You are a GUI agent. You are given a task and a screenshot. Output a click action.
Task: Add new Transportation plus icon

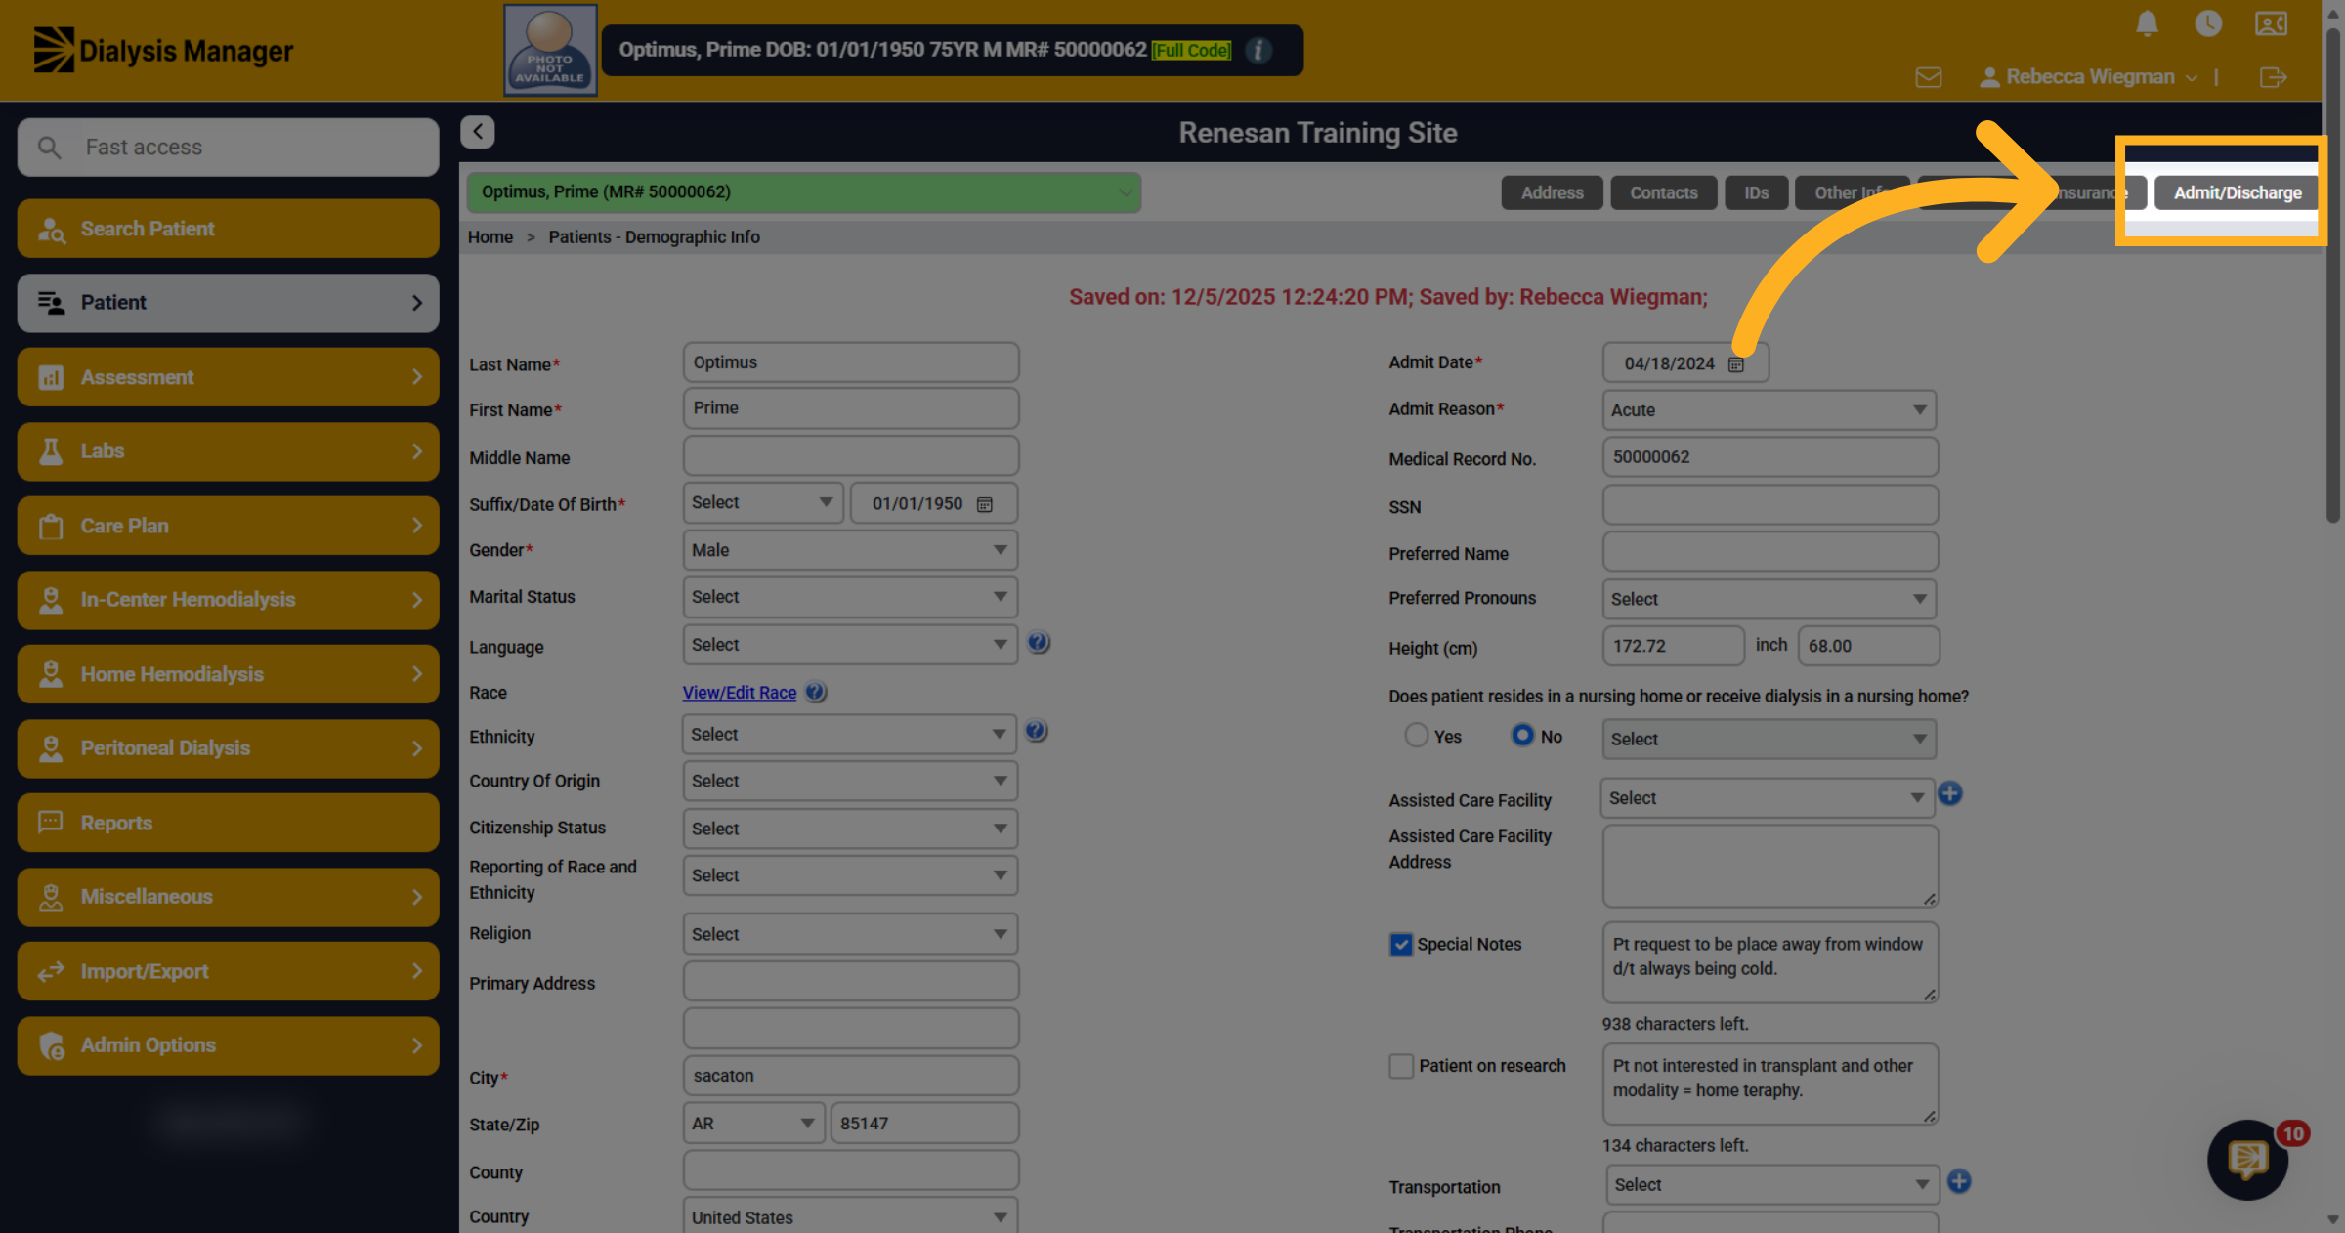pos(1959,1181)
